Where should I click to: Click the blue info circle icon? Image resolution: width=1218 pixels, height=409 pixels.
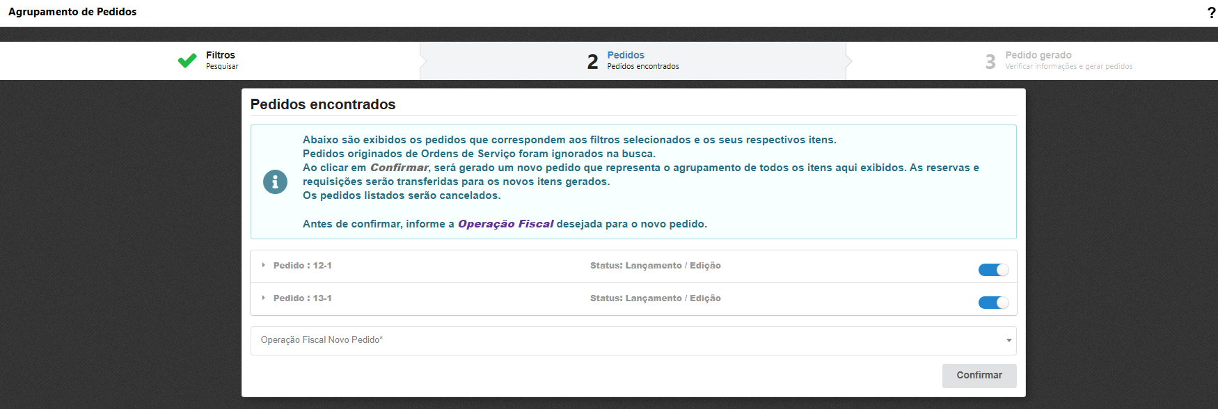pos(275,182)
